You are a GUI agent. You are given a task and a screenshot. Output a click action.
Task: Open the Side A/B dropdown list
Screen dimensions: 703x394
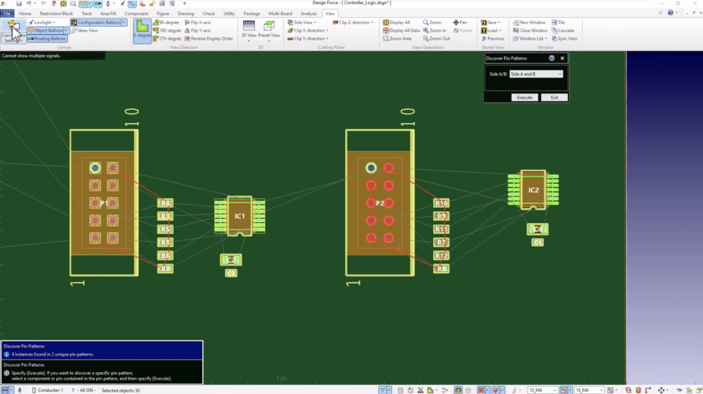537,73
